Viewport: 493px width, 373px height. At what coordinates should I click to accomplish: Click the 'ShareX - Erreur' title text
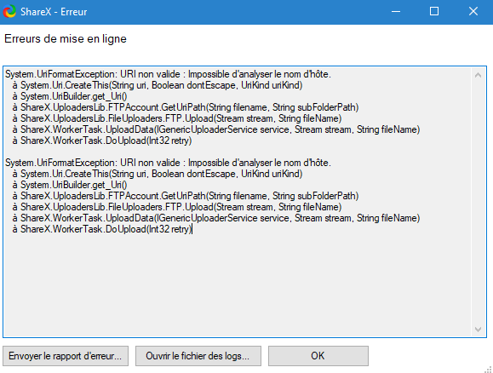[54, 12]
